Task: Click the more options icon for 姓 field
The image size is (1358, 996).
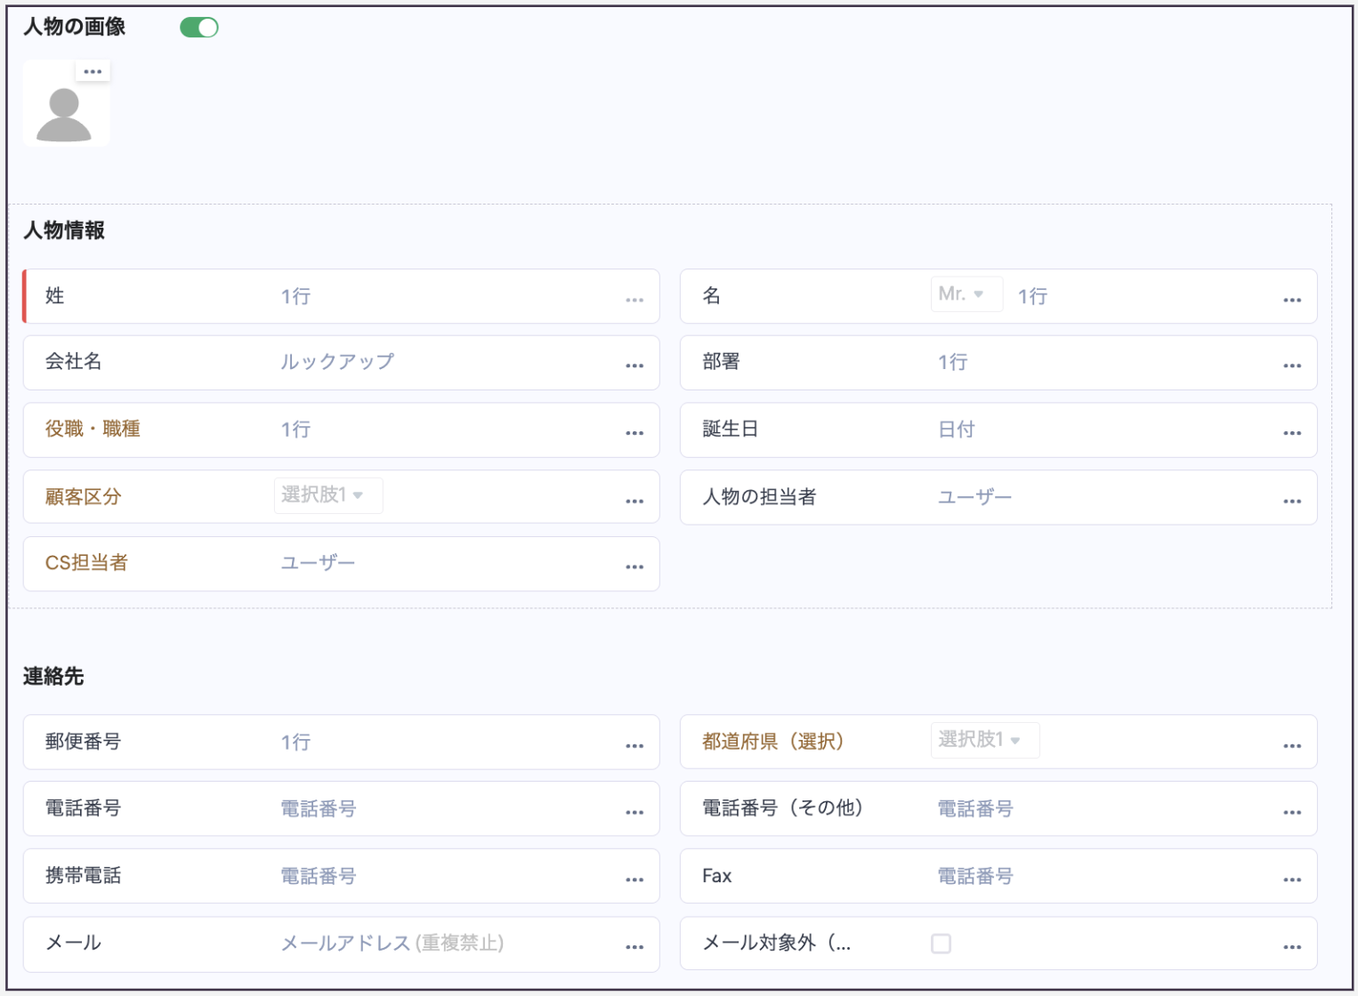Action: 635,300
